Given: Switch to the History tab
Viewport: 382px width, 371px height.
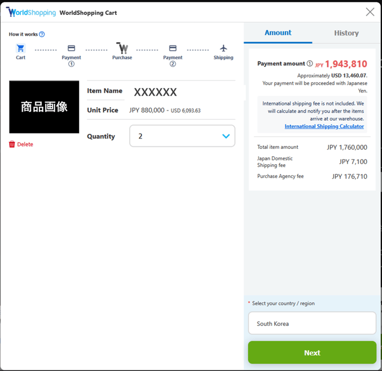Looking at the screenshot, I should point(346,33).
